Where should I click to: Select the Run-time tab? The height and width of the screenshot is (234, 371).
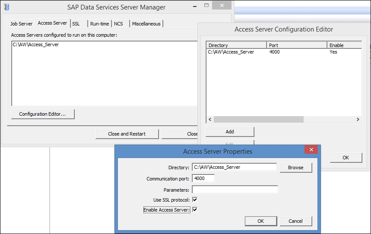pos(99,24)
